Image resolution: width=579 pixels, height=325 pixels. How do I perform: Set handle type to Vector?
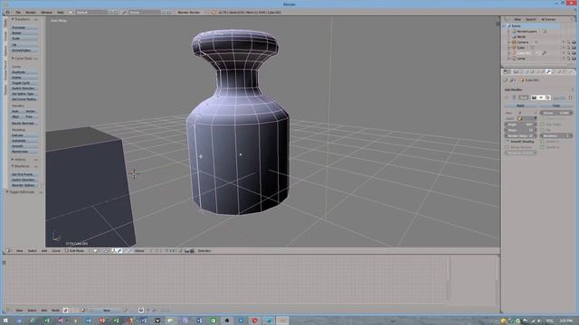(31, 111)
